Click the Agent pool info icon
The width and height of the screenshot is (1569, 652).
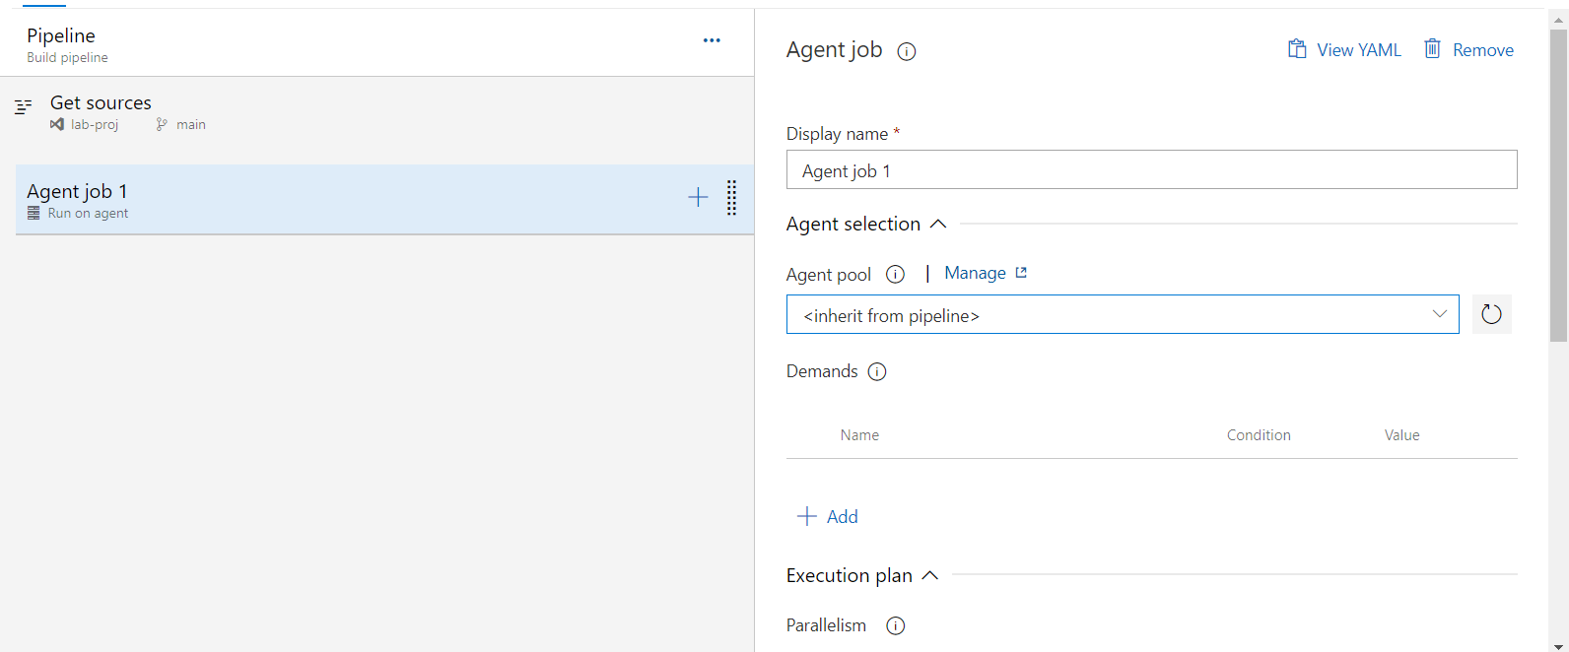click(895, 275)
